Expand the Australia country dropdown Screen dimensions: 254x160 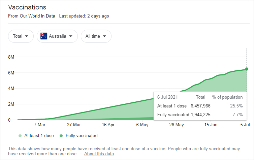pyautogui.click(x=57, y=36)
